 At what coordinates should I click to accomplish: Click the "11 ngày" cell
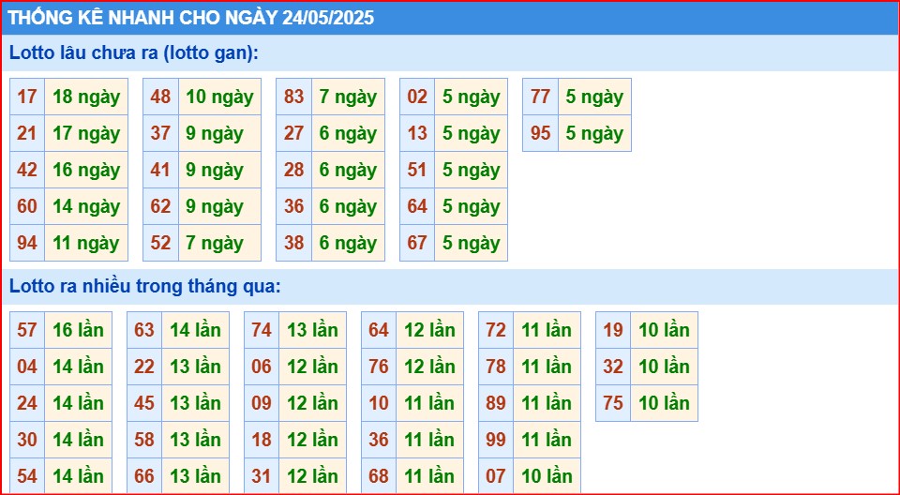(86, 243)
